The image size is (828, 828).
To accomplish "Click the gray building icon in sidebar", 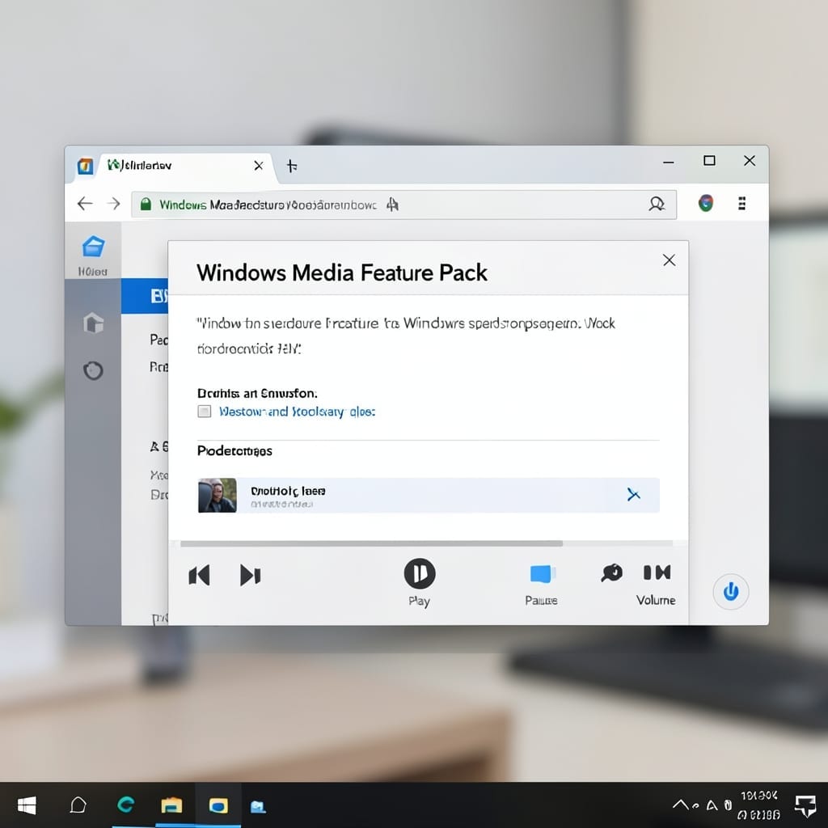I will tap(94, 323).
